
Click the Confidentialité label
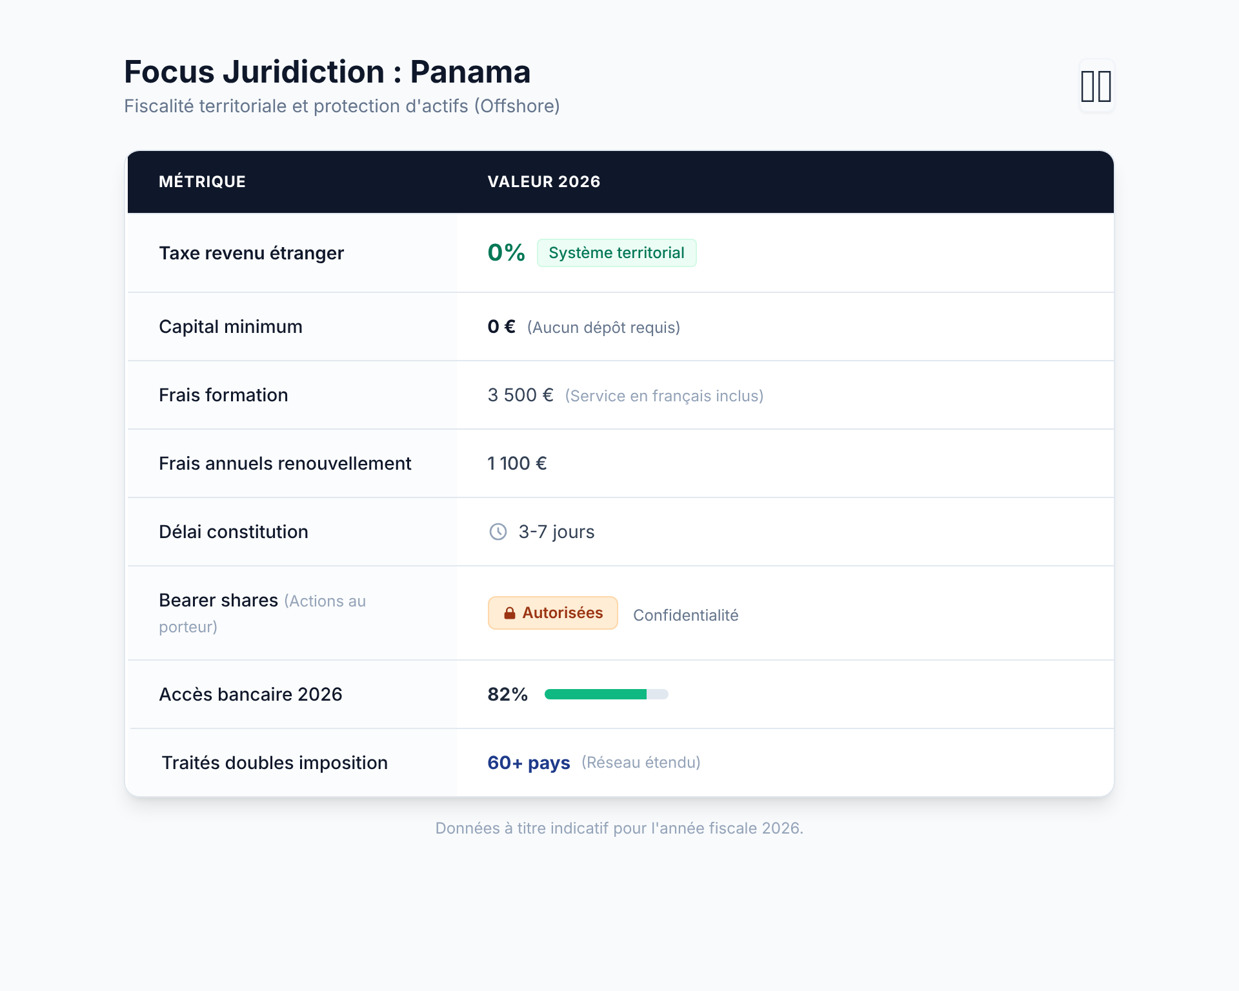[686, 615]
